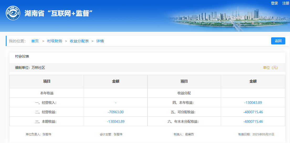Open -4800715.46 amount for 年末未分配收益
The width and height of the screenshot is (290, 143).
coord(253,121)
